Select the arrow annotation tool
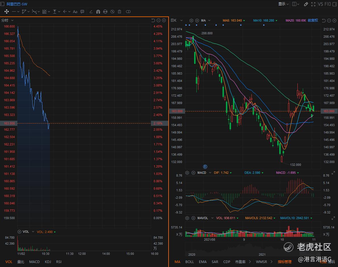The height and width of the screenshot is (267, 338). pos(65,12)
